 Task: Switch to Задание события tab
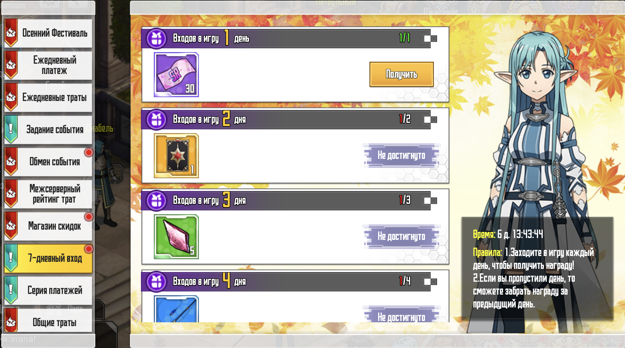pyautogui.click(x=48, y=130)
